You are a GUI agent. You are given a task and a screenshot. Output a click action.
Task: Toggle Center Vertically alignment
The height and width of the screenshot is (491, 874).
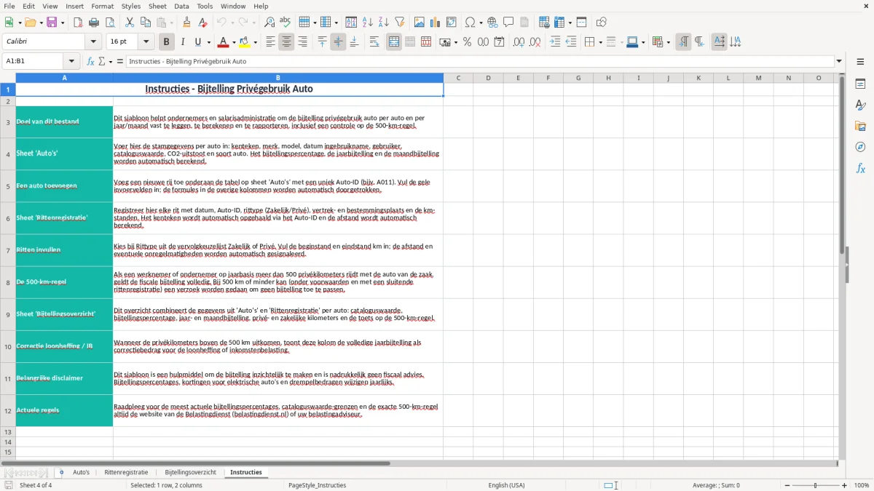(x=338, y=42)
